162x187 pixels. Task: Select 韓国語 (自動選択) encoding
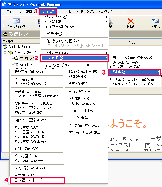(x=86, y=72)
